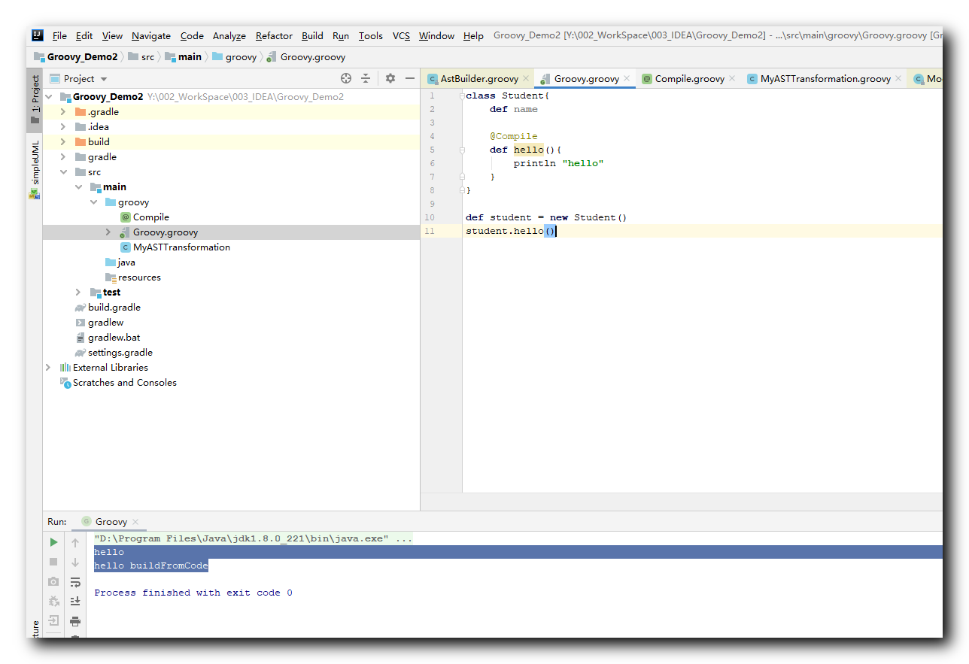Open the VCS menu
Screen dimensions: 969x664
(x=401, y=35)
